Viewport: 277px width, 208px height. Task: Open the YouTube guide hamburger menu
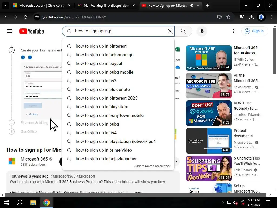point(10,31)
